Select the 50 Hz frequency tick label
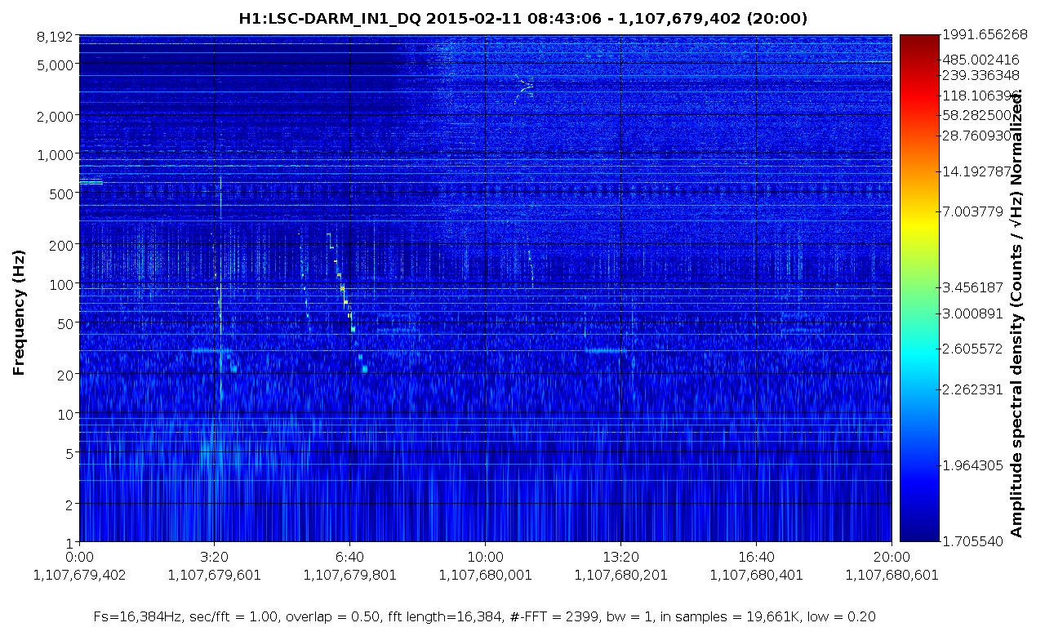The width and height of the screenshot is (1045, 627). [66, 323]
